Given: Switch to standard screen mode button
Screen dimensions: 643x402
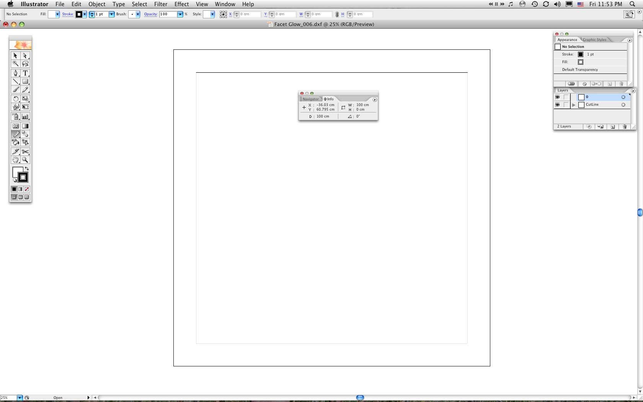Looking at the screenshot, I should (14, 197).
